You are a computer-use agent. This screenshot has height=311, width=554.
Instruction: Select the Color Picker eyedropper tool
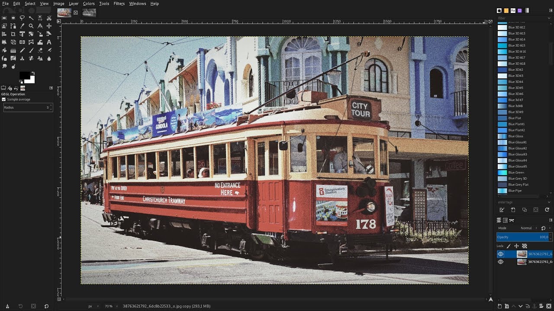coord(22,26)
